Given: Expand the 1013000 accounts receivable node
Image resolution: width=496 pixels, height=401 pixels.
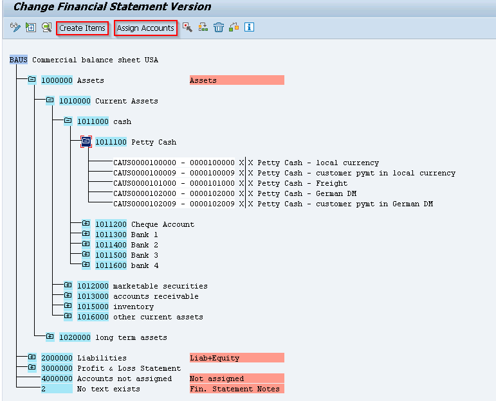Looking at the screenshot, I should 68,295.
